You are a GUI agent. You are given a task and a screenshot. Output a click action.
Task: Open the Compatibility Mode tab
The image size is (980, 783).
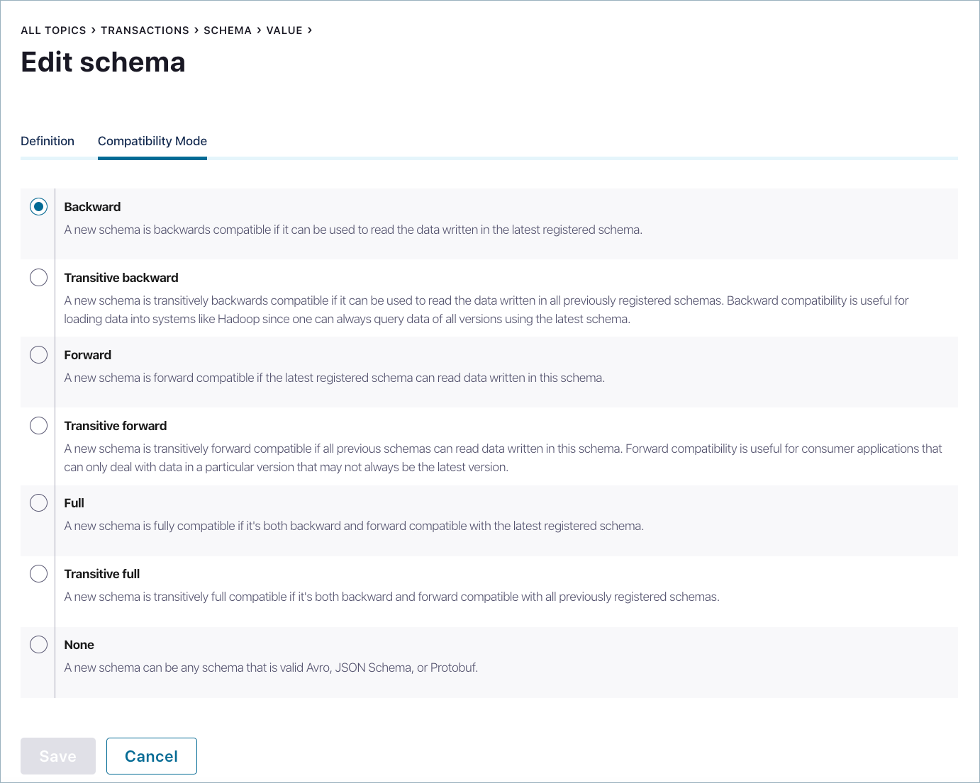tap(152, 141)
